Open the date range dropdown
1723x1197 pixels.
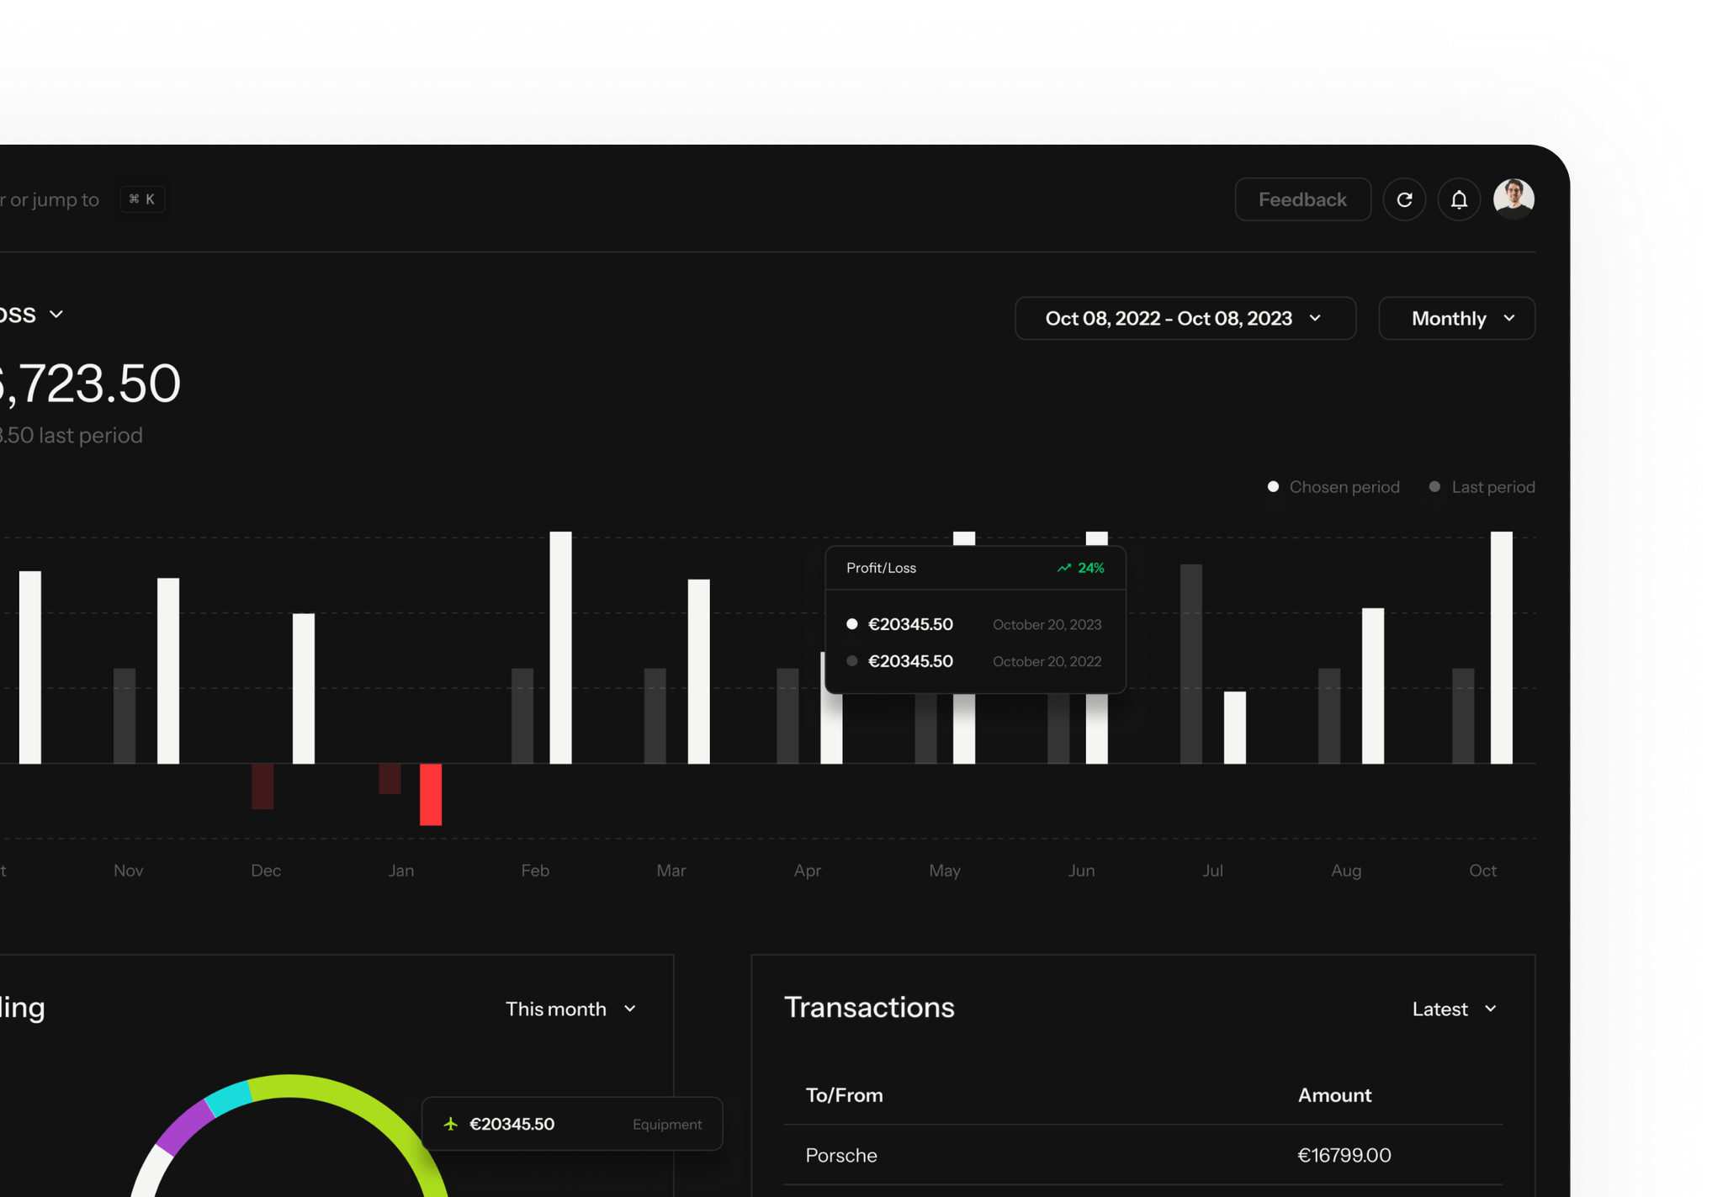pos(1185,318)
